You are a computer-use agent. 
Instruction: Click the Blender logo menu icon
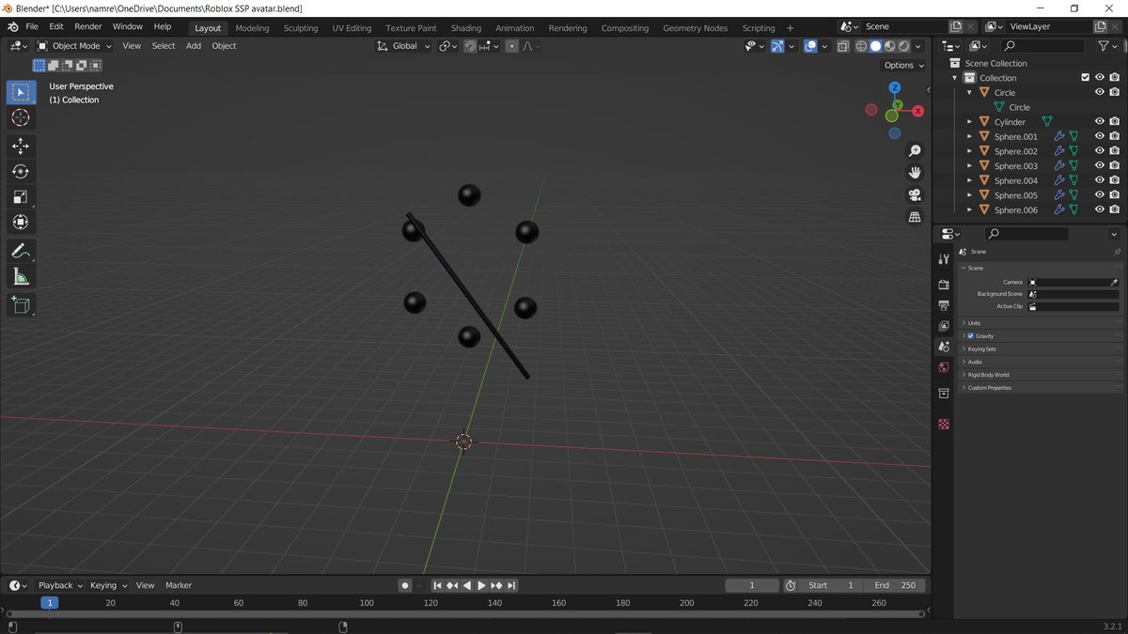point(12,27)
